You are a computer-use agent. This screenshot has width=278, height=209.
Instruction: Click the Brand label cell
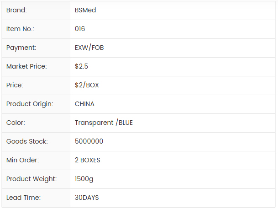point(16,10)
